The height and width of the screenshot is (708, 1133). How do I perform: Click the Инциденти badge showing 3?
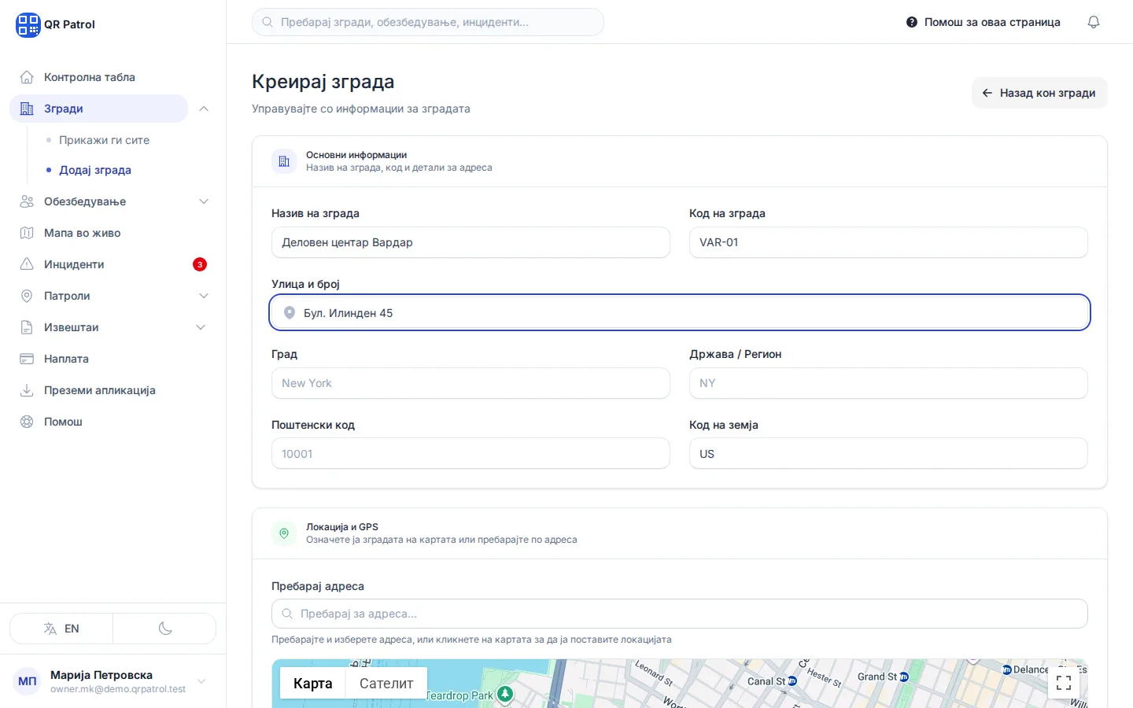point(200,264)
